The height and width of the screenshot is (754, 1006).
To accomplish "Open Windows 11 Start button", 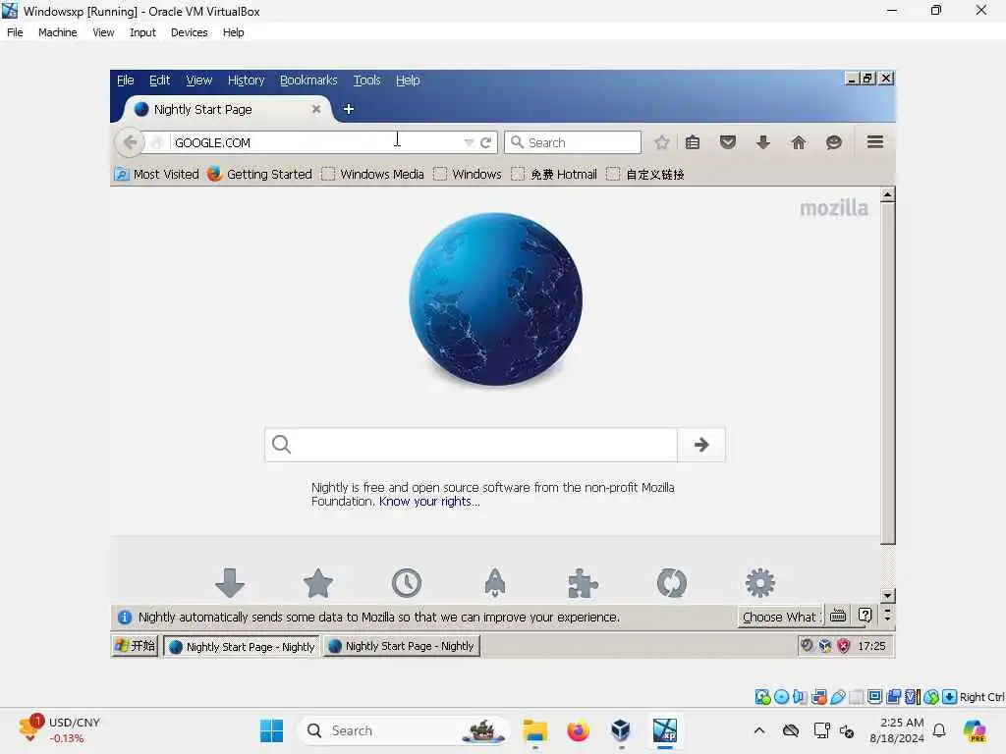I will point(271,730).
